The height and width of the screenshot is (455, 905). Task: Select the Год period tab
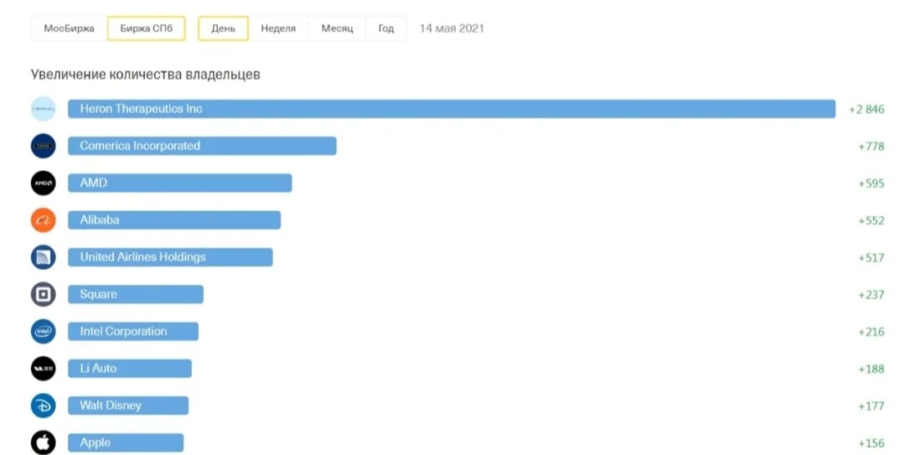[x=386, y=28]
